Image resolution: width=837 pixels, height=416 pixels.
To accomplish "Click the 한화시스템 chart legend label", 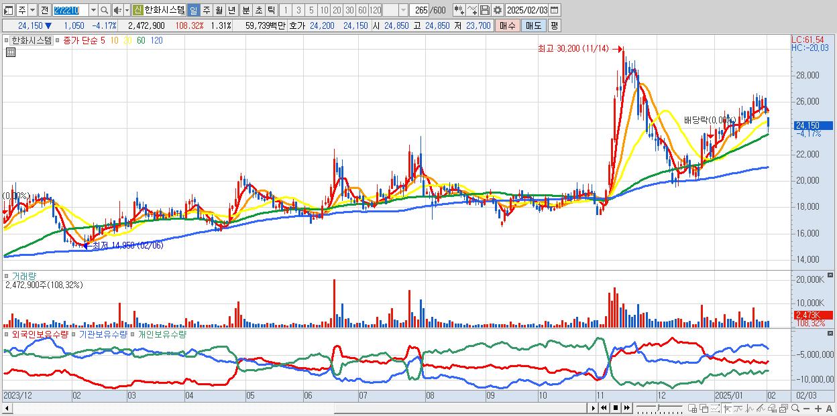I will (x=32, y=40).
